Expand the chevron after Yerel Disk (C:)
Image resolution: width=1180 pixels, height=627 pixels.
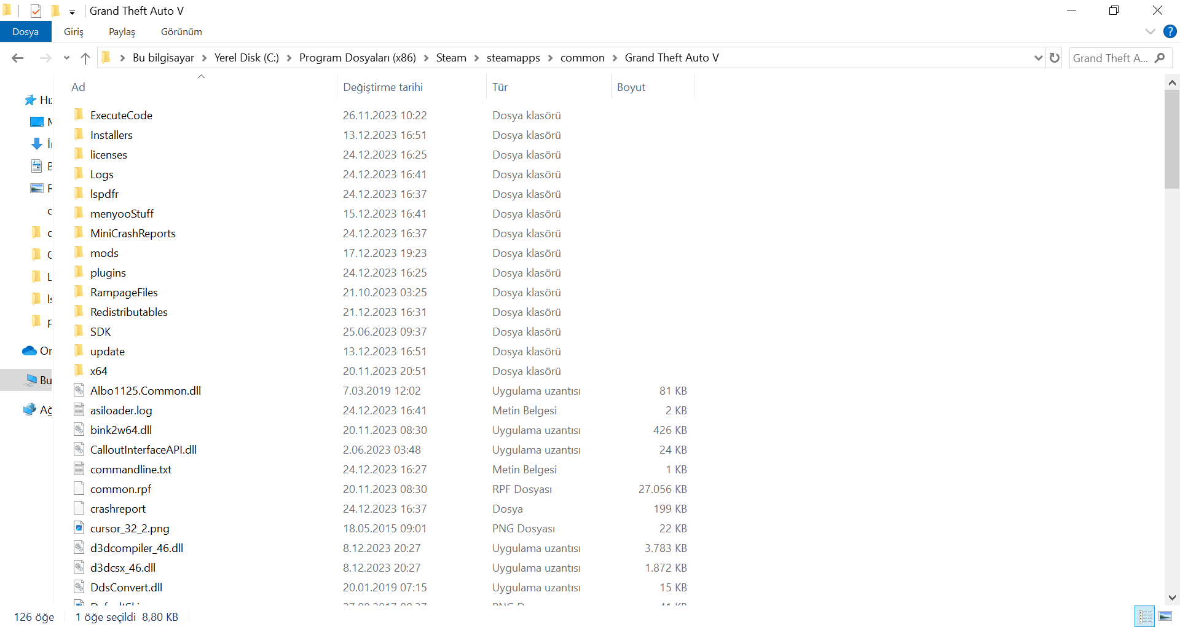click(289, 58)
